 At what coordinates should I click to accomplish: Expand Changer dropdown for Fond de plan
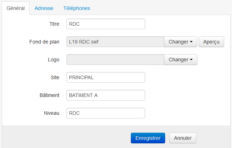click(x=181, y=42)
